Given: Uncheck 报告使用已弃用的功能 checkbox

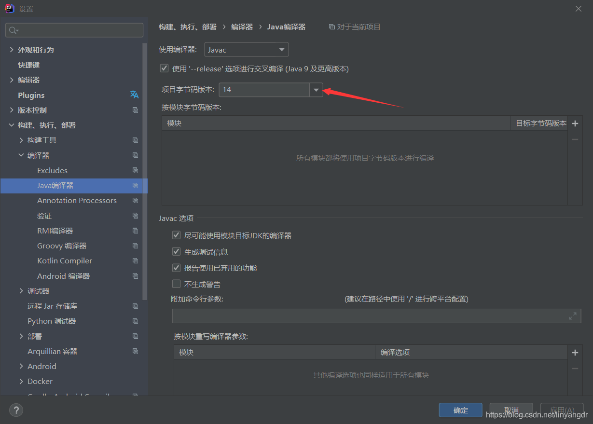Looking at the screenshot, I should point(176,268).
